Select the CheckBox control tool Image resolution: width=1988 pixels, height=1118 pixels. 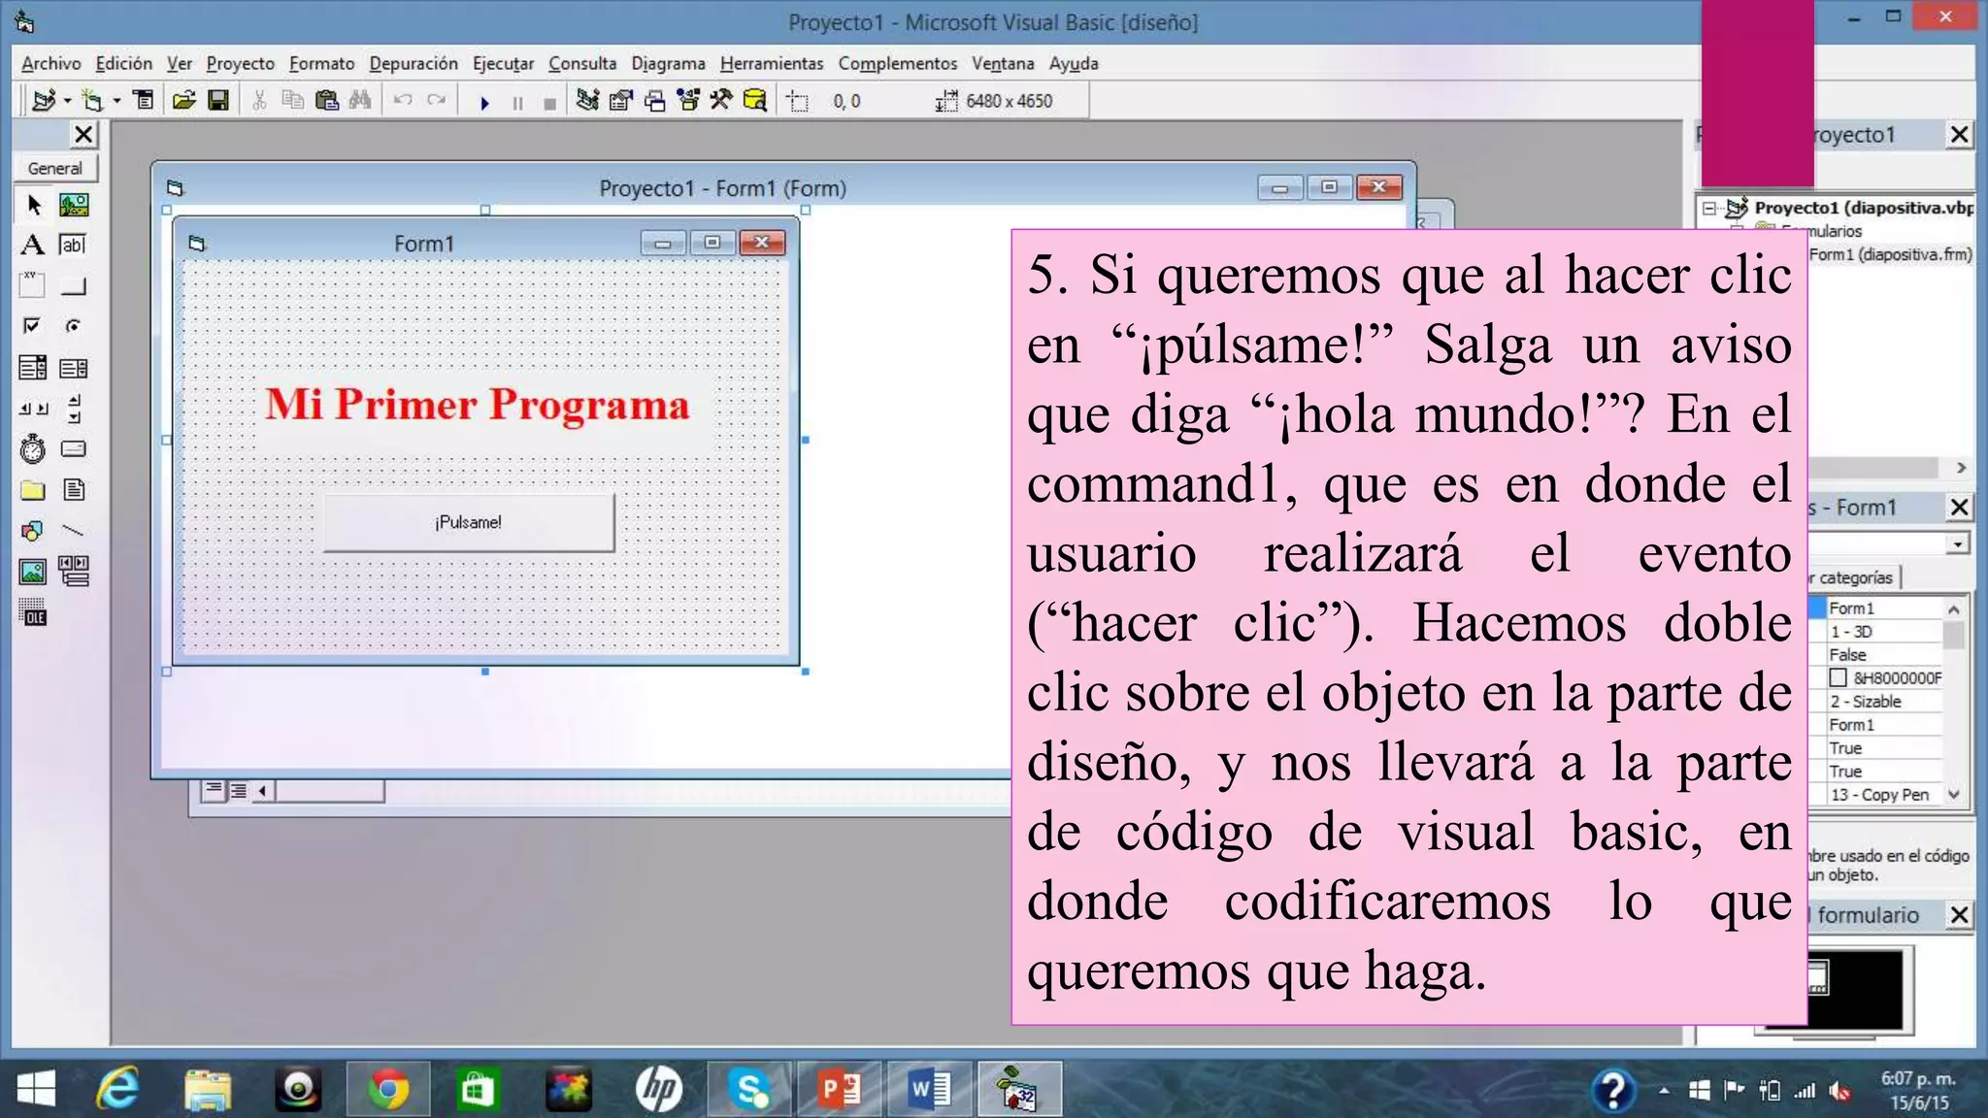32,326
